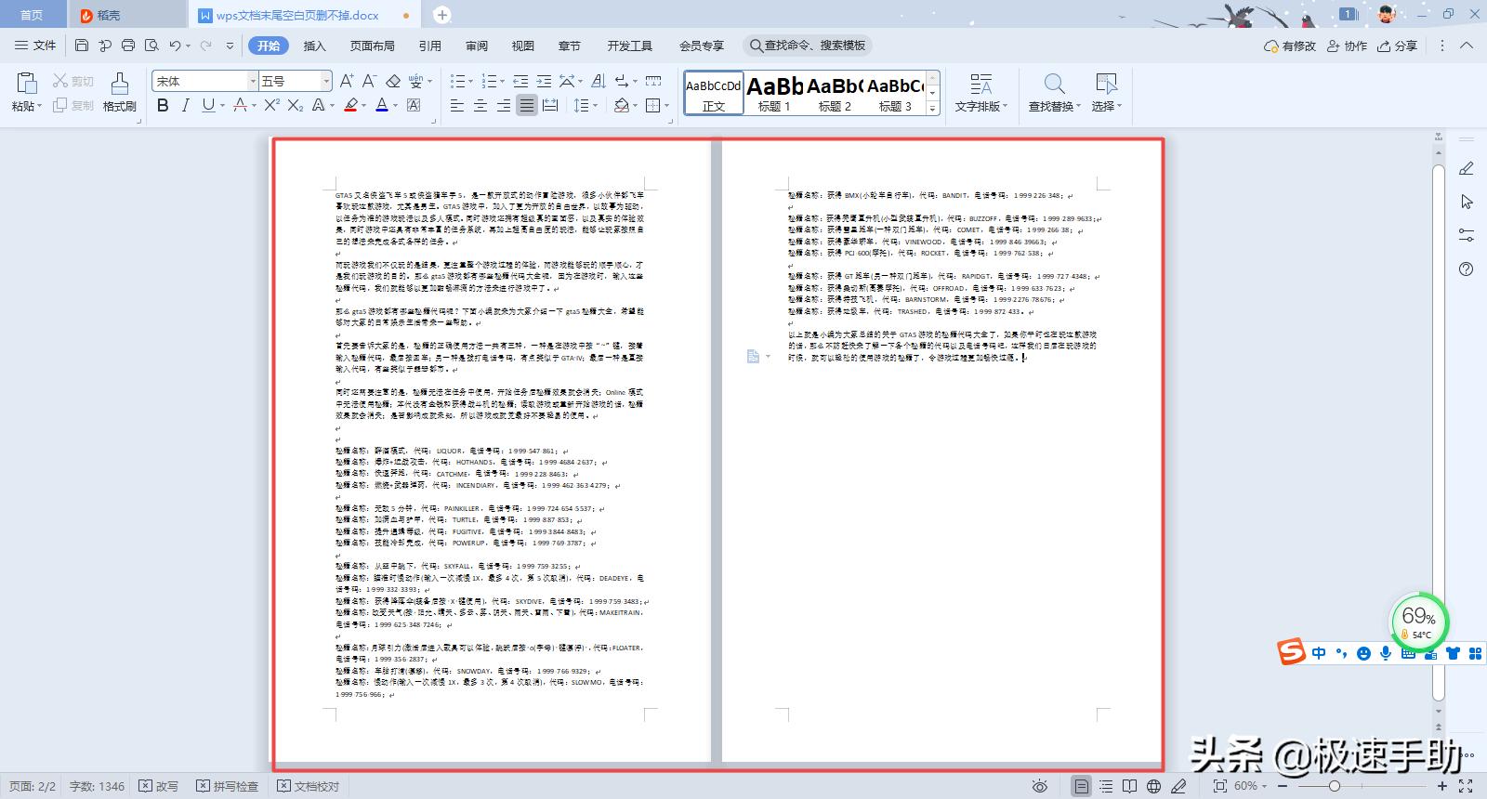This screenshot has height=799, width=1487.
Task: Toggle spell check (拼写检查) in status bar
Action: pos(228,786)
